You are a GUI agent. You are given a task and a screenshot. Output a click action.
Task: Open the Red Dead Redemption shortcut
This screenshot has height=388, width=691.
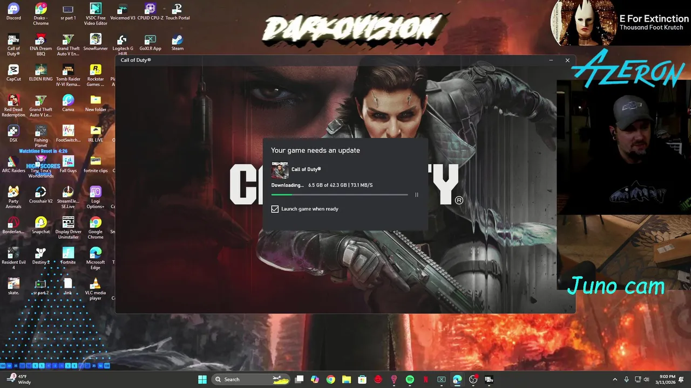[x=13, y=106]
